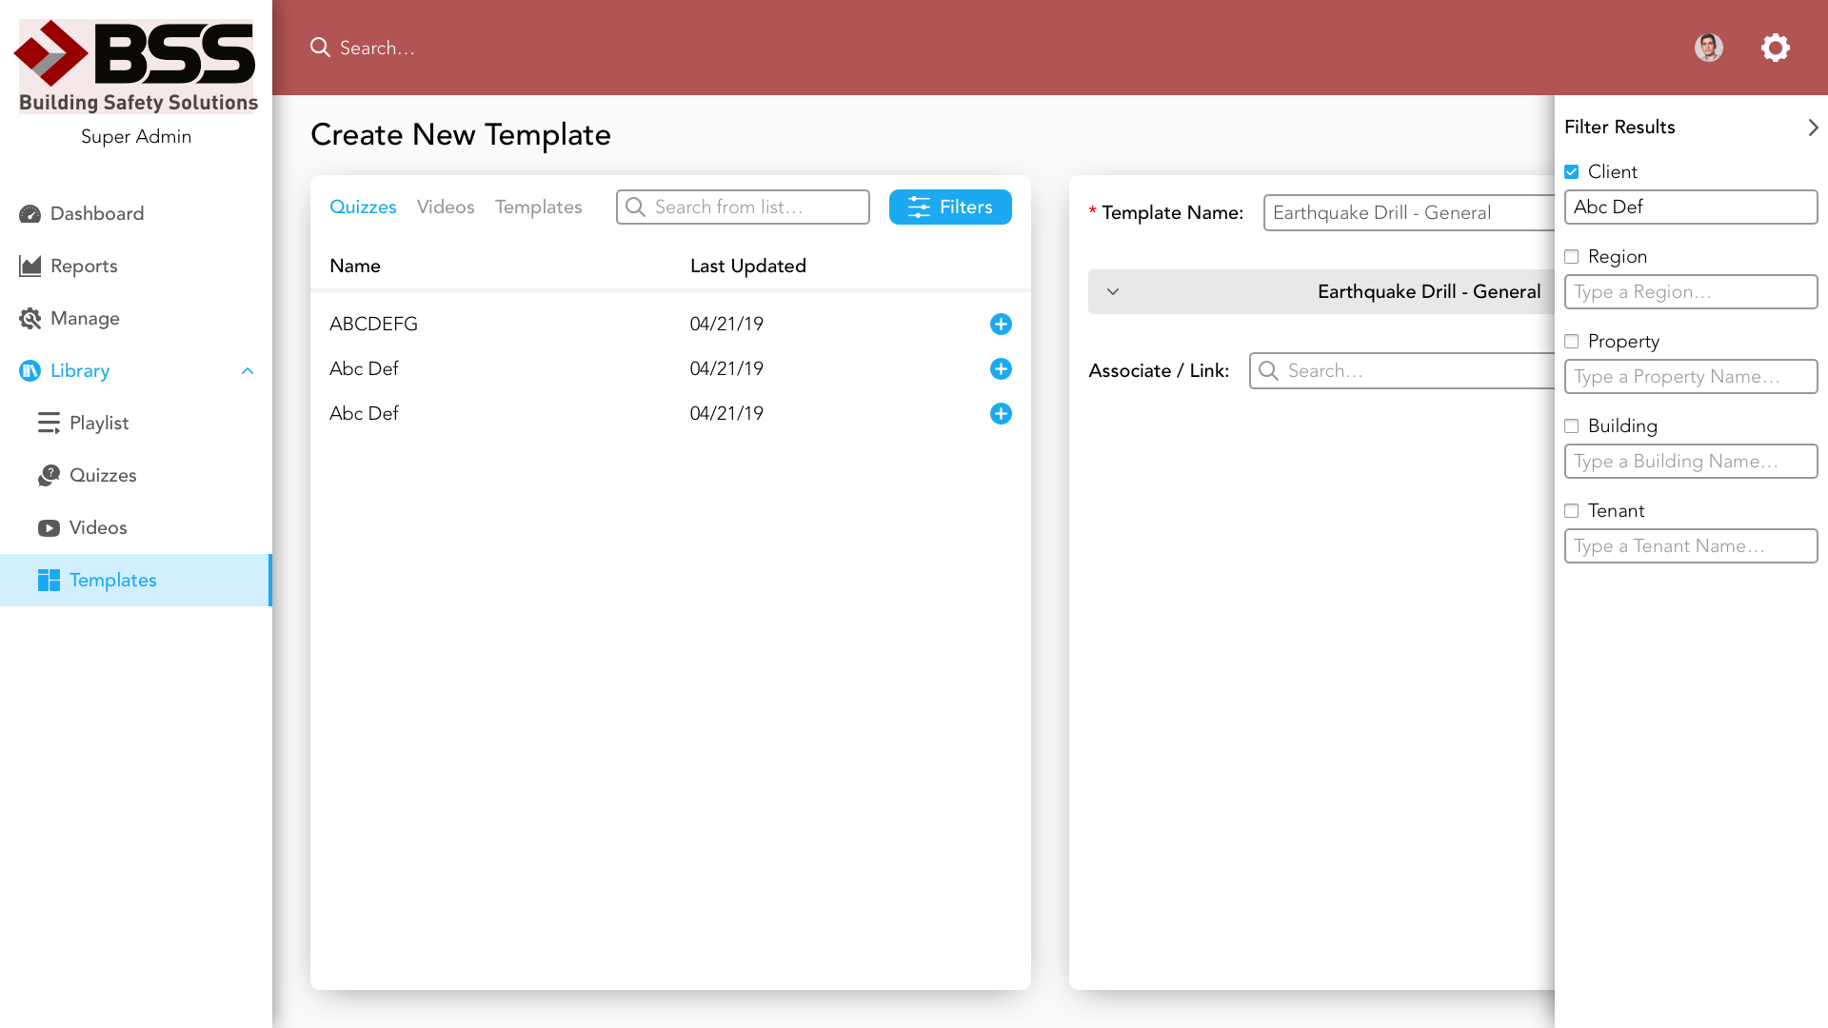Click the Building Name filter input
The height and width of the screenshot is (1028, 1828).
click(1690, 462)
